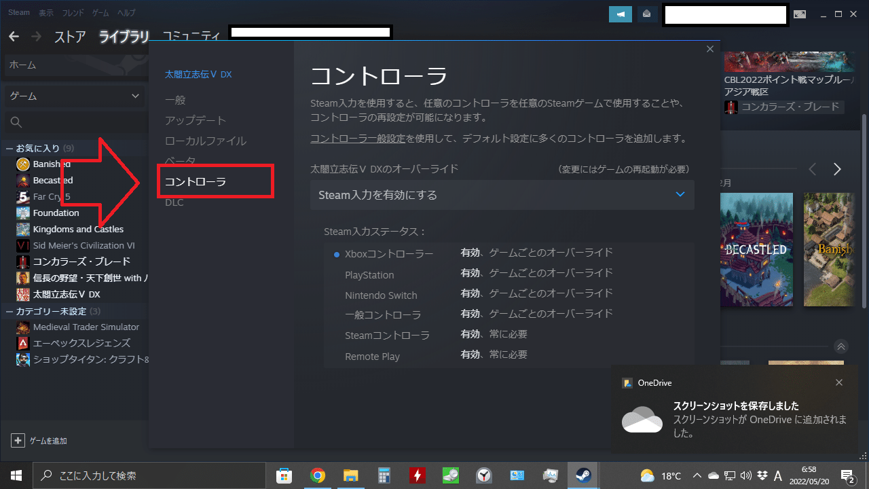Image resolution: width=869 pixels, height=489 pixels.
Task: Open the ゲーム menu in menu bar
Action: 100,13
